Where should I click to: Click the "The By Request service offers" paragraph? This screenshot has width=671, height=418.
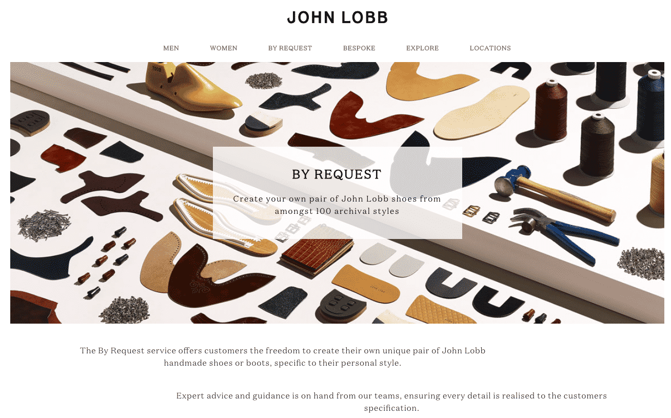pos(283,357)
